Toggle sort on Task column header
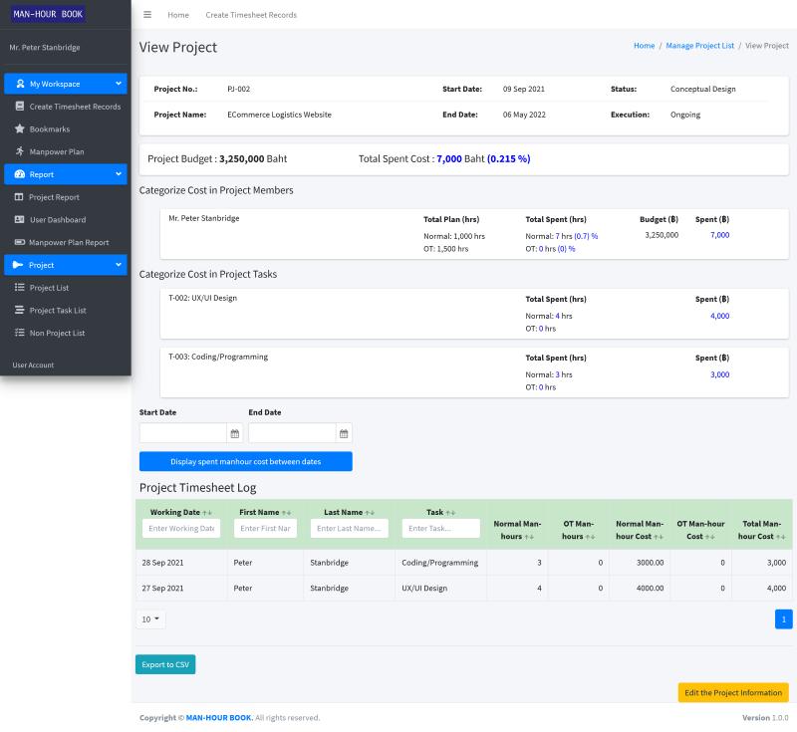 pyautogui.click(x=450, y=513)
